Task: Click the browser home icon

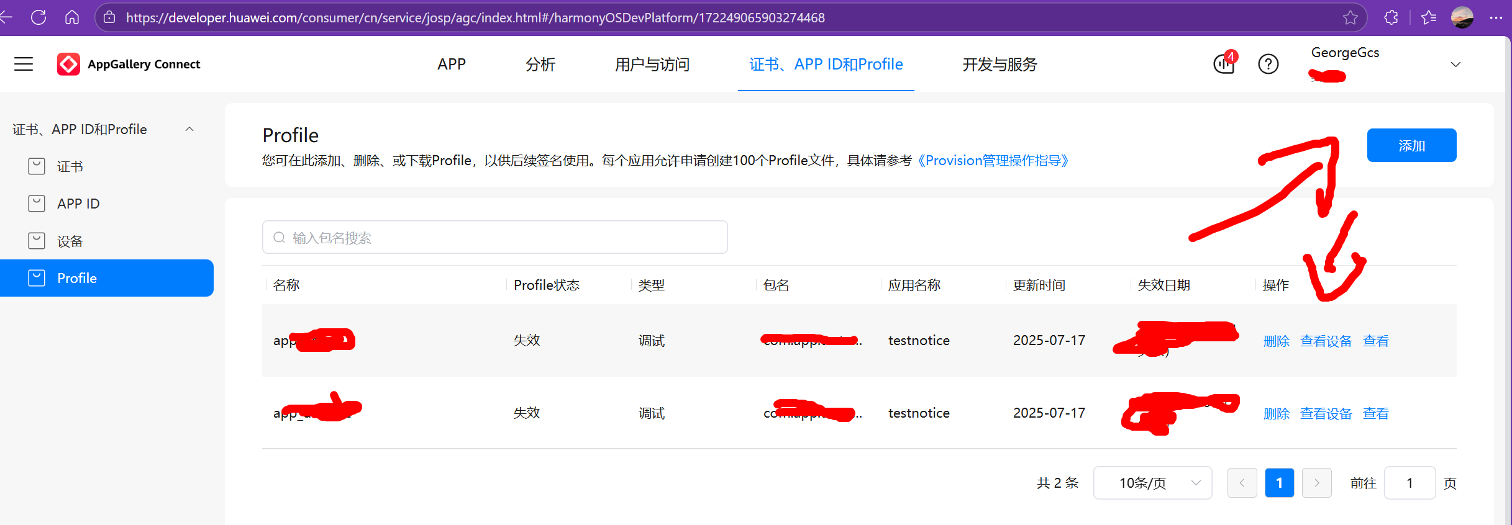Action: coord(72,17)
